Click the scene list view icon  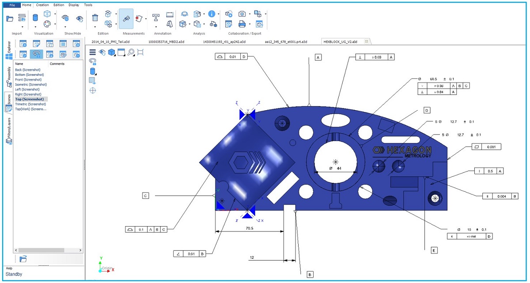(x=63, y=44)
